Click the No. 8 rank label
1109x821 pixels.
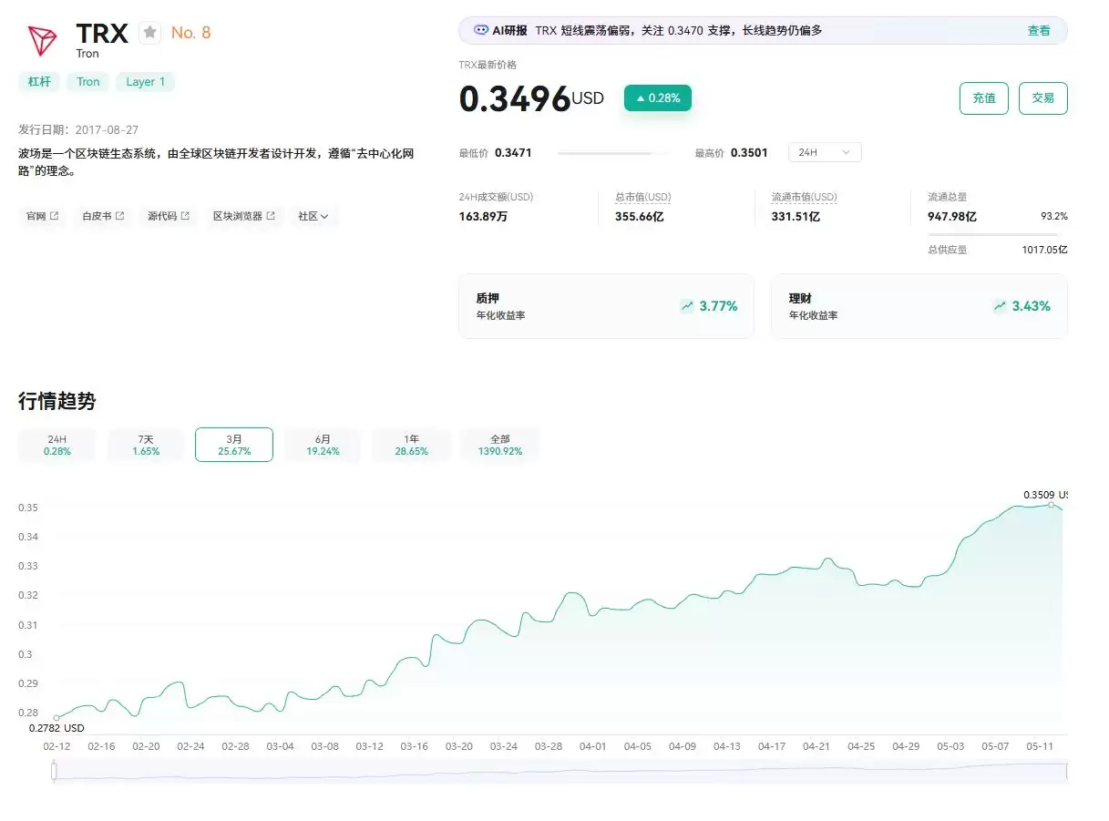(190, 33)
